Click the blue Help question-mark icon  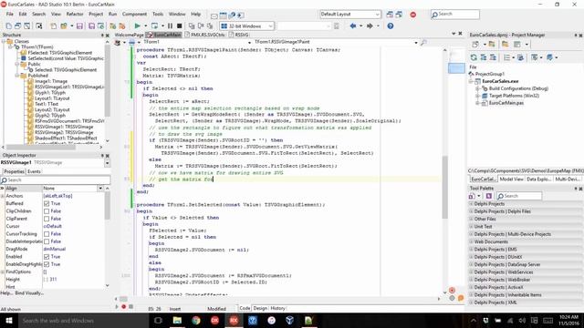391,26
